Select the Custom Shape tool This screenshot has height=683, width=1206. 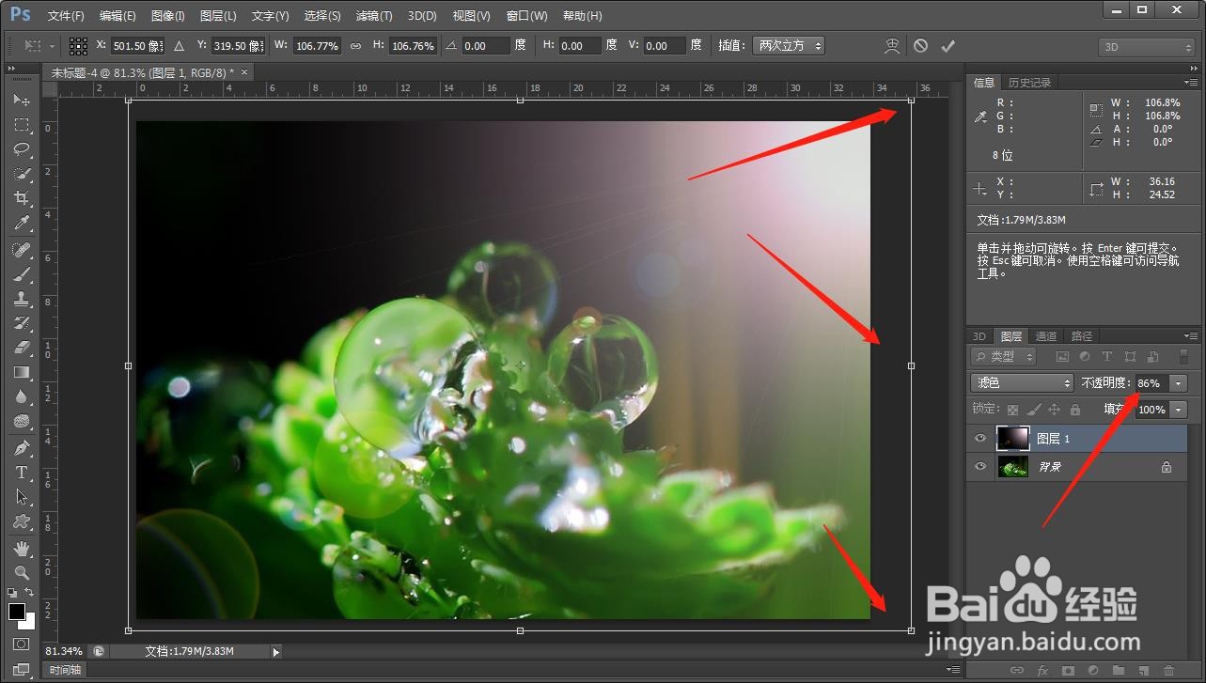22,521
